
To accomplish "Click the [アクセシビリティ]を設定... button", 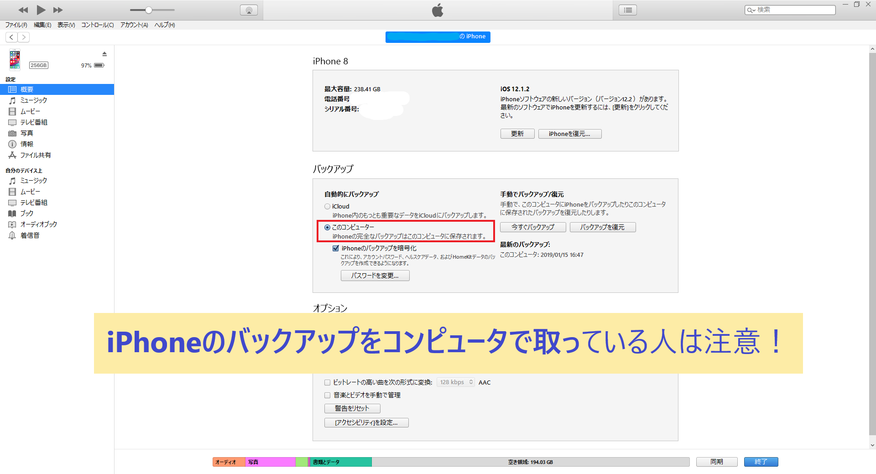I will pos(366,422).
